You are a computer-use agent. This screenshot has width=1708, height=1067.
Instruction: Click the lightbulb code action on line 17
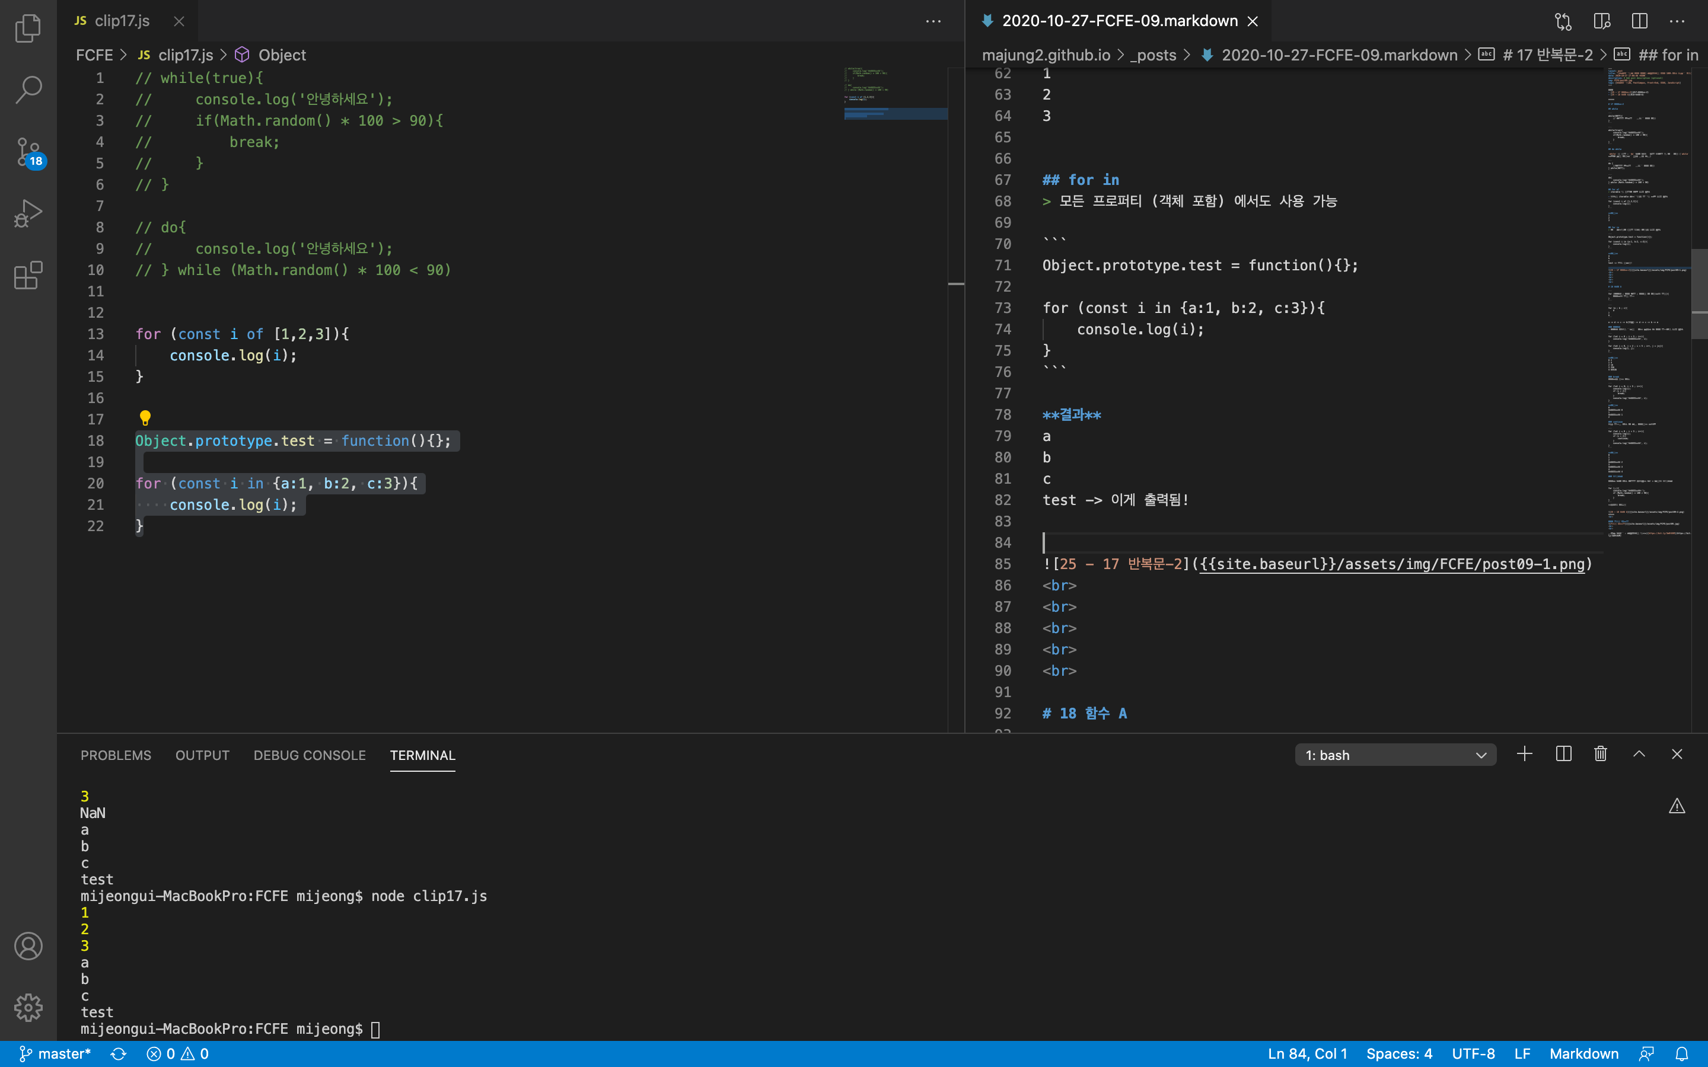(x=145, y=418)
